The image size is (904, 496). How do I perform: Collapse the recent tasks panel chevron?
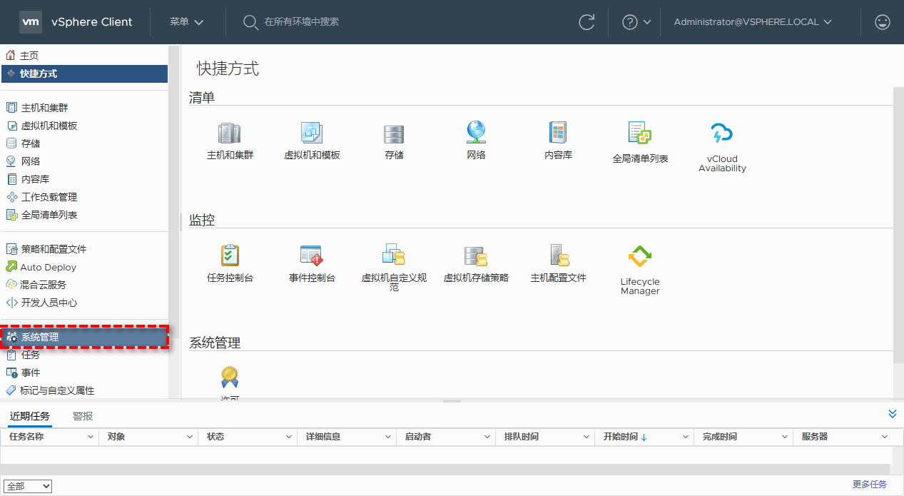coord(892,414)
